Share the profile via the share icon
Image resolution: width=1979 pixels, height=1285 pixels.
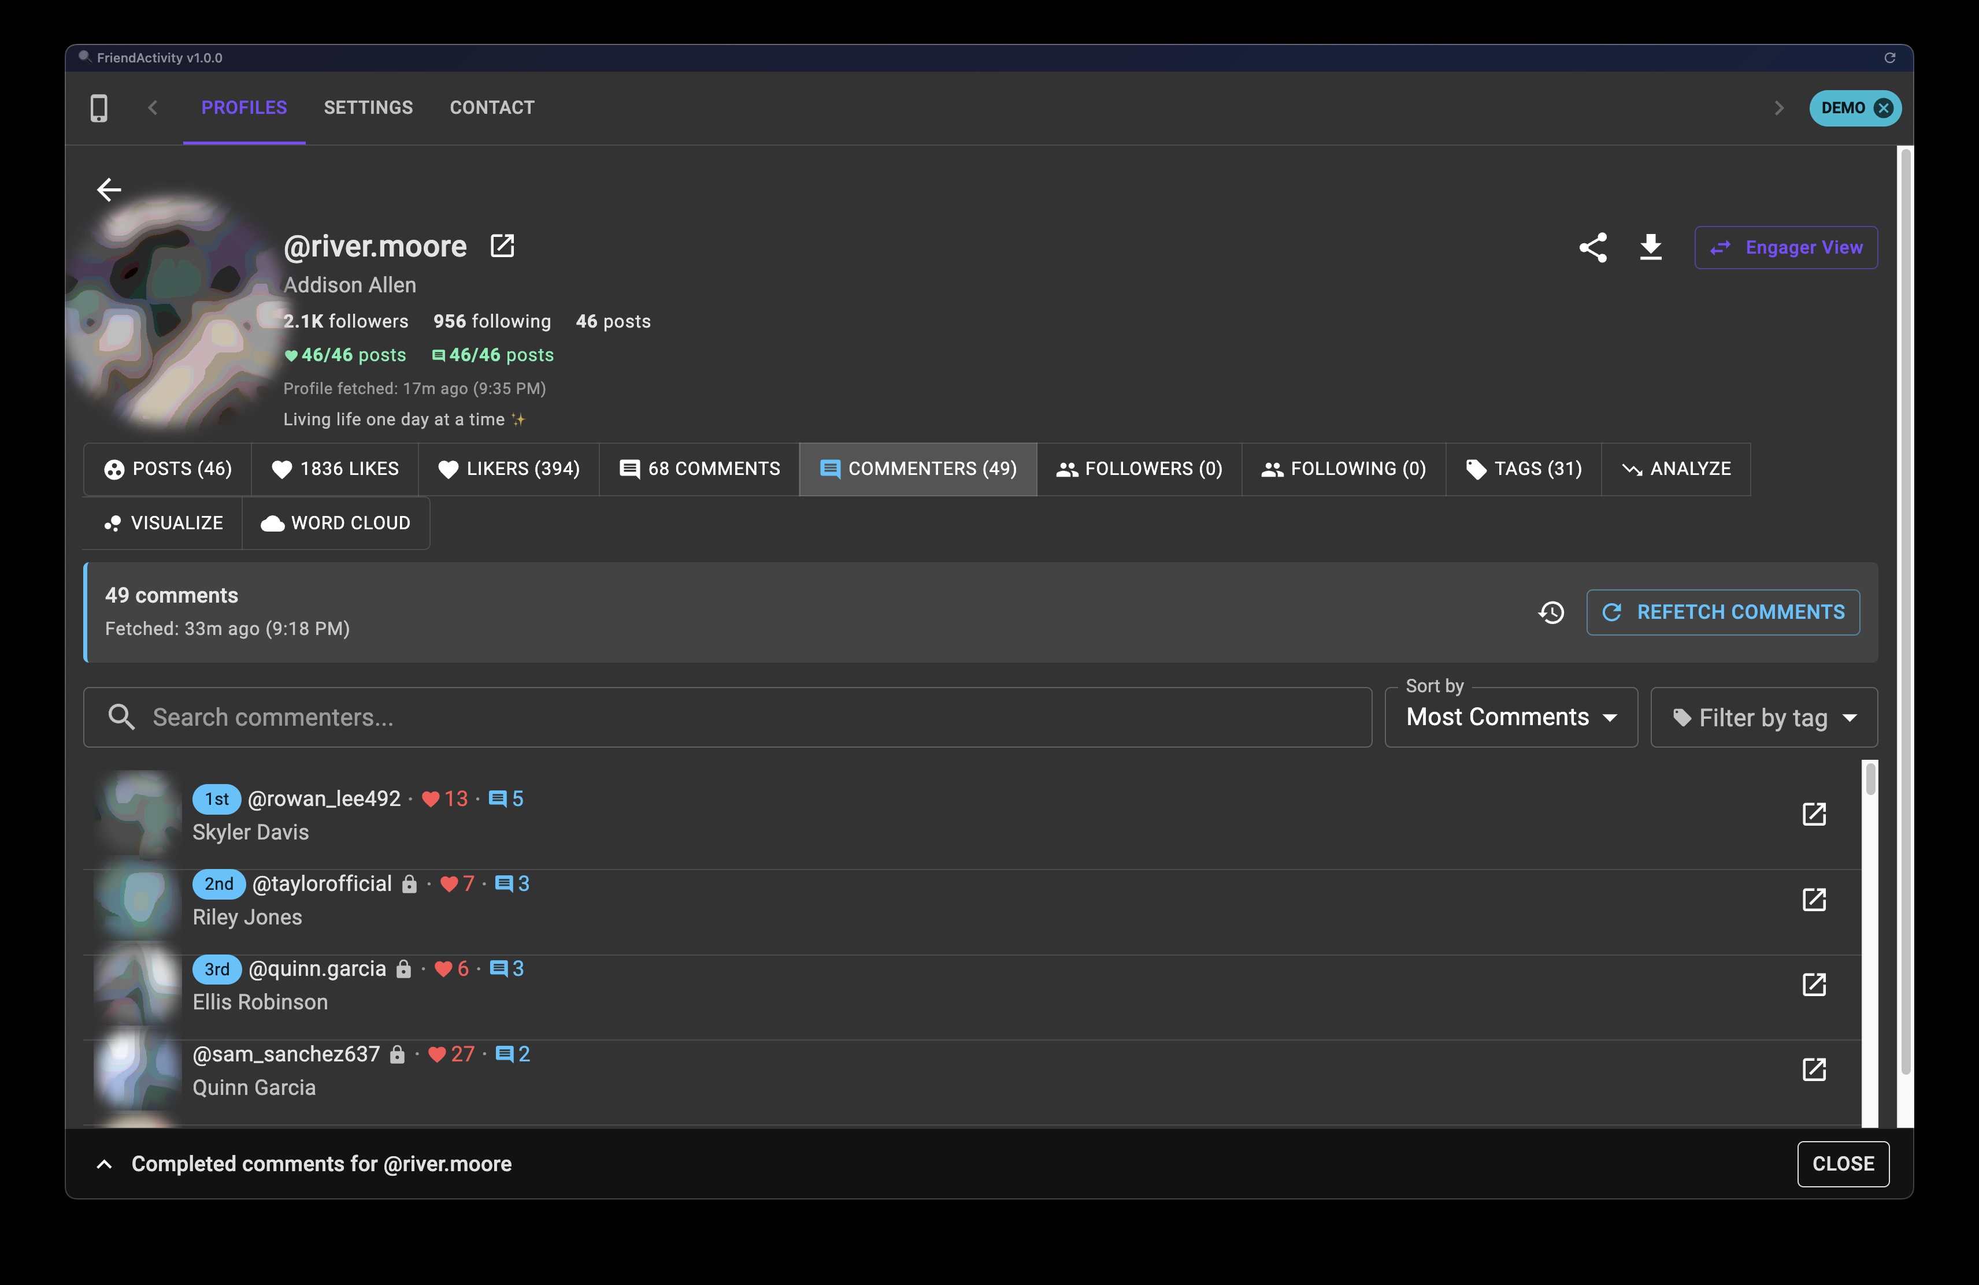click(x=1594, y=247)
